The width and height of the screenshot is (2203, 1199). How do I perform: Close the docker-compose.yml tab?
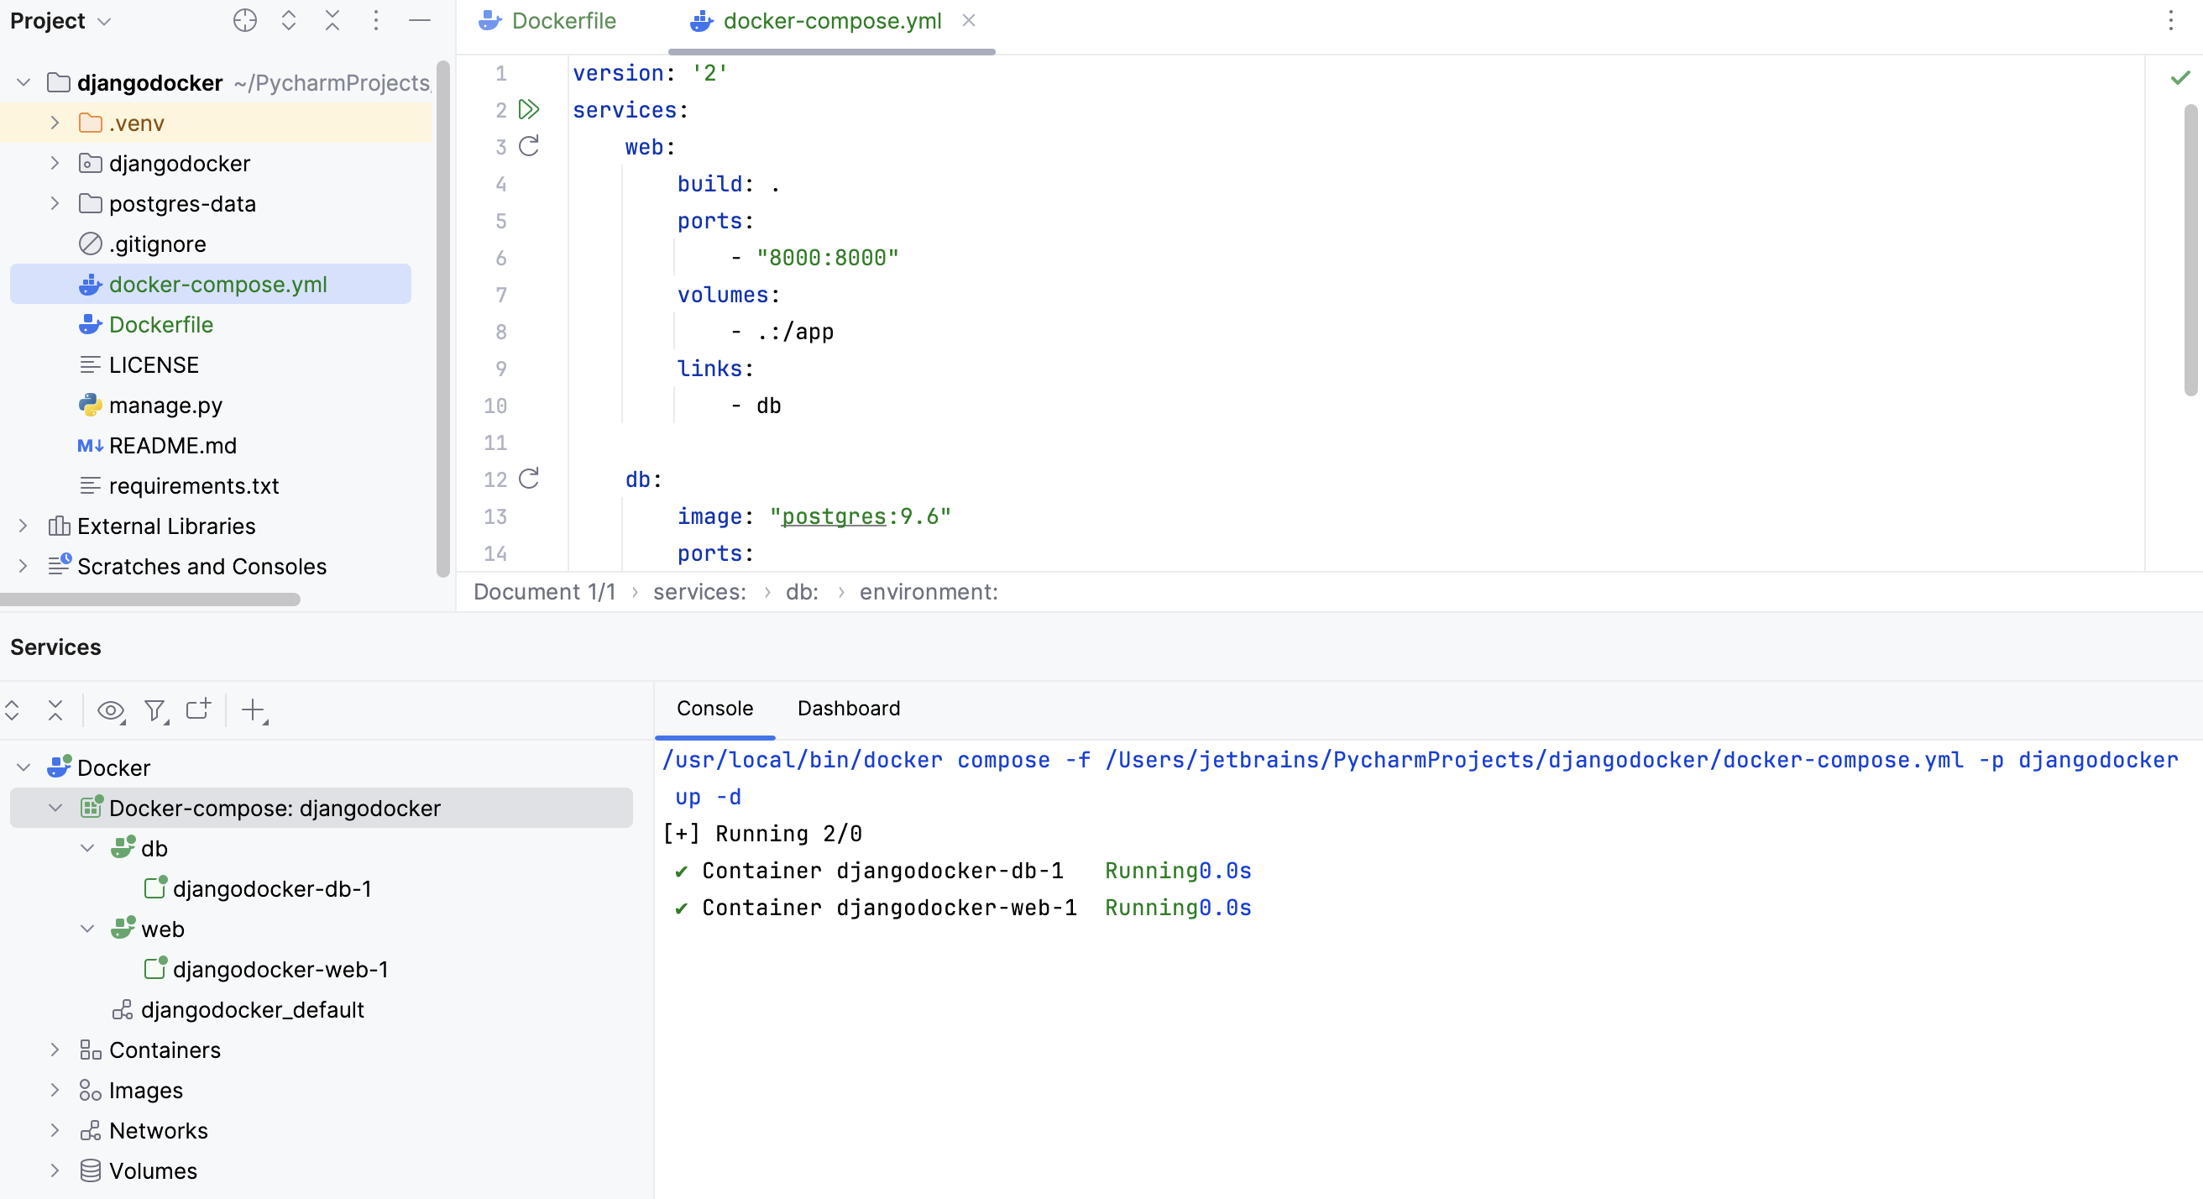click(968, 20)
